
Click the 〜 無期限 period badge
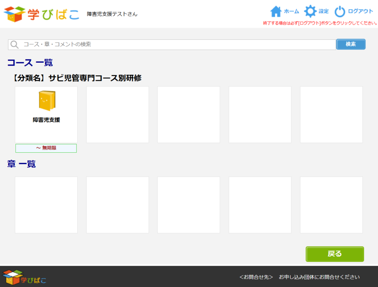pyautogui.click(x=46, y=148)
